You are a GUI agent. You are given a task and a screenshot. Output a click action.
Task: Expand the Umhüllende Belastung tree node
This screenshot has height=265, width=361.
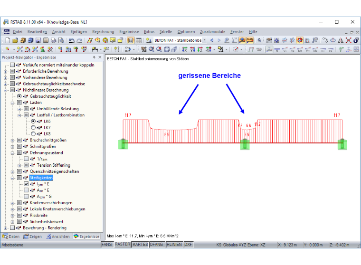19,109
